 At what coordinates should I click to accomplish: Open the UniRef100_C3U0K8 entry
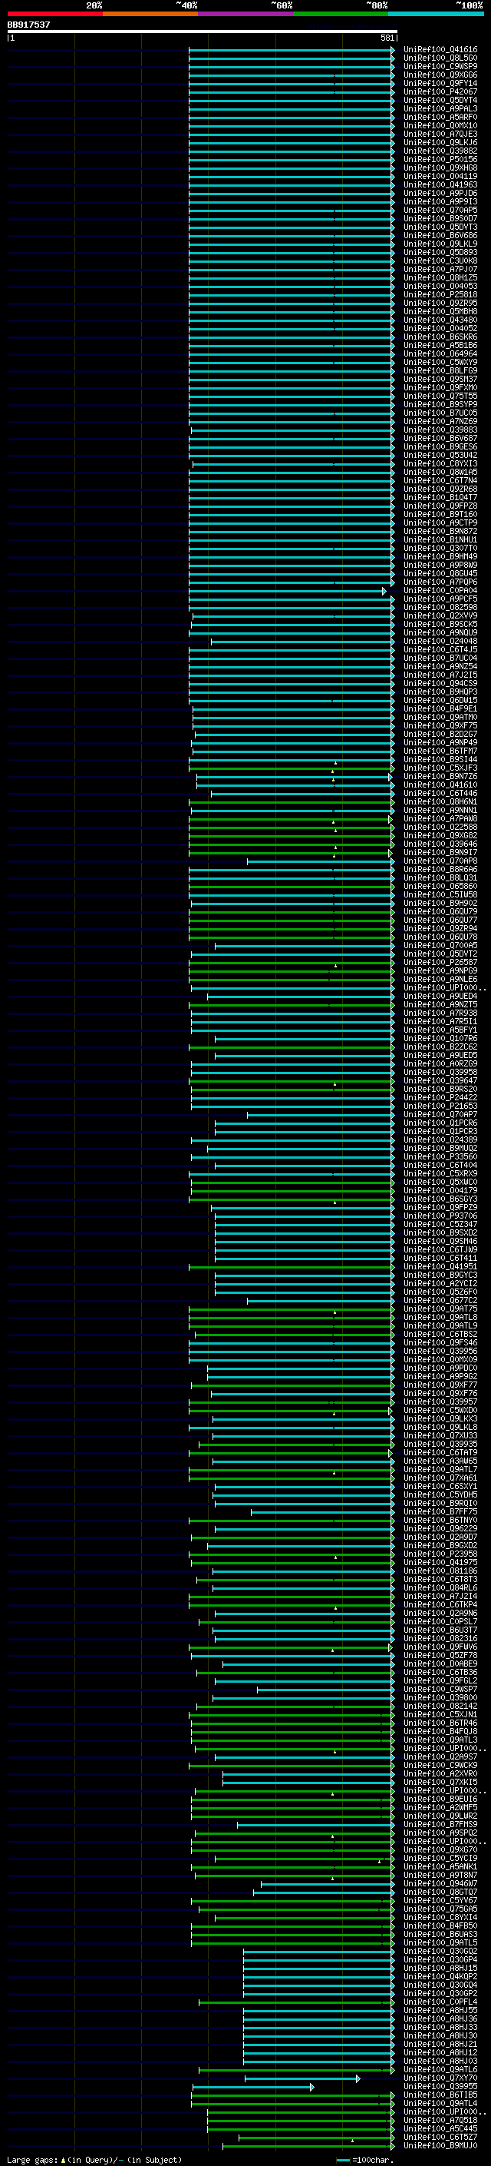point(440,260)
